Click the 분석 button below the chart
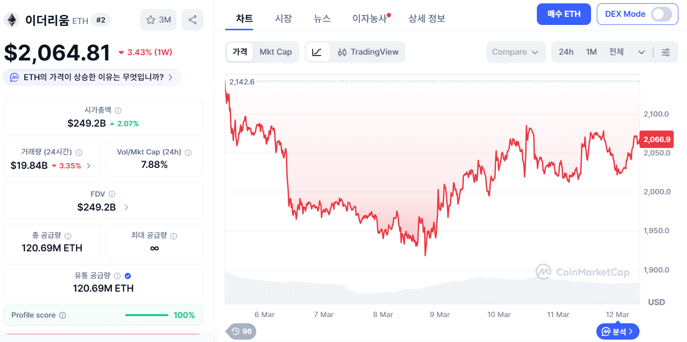 coord(617,331)
